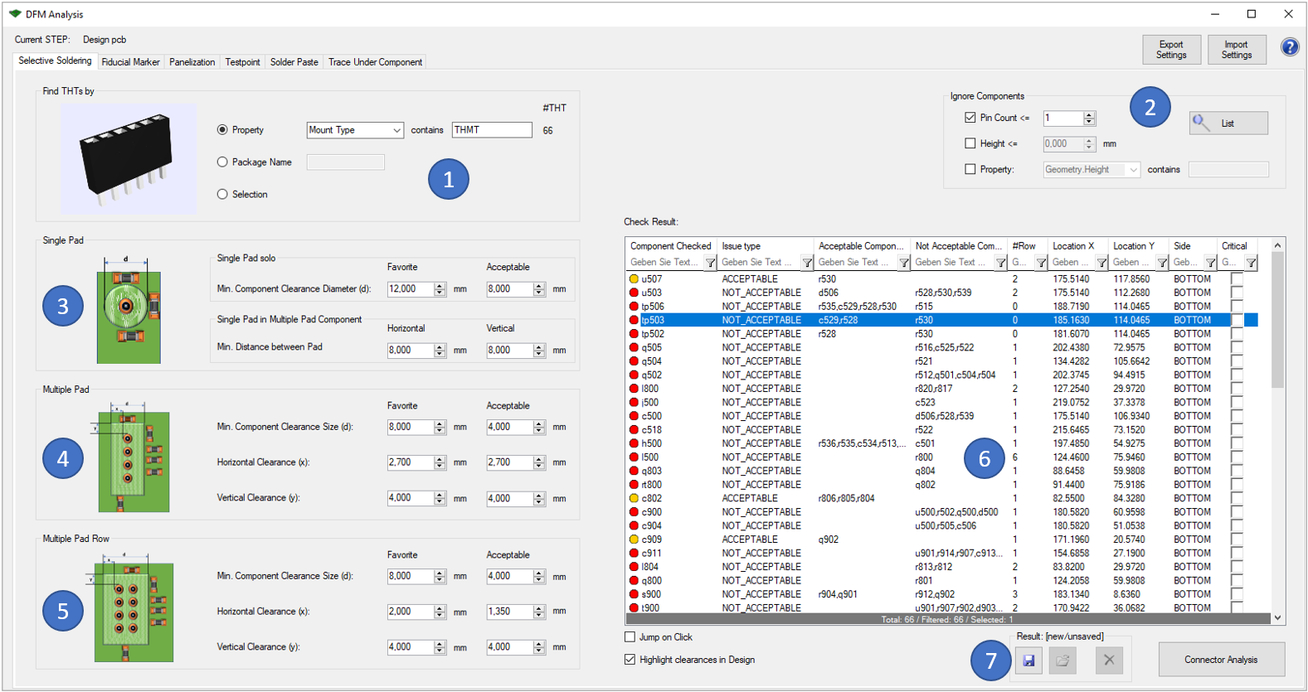Uncheck the Pin Count <= checkbox
Viewport: 1308px width, 692px height.
tap(970, 118)
